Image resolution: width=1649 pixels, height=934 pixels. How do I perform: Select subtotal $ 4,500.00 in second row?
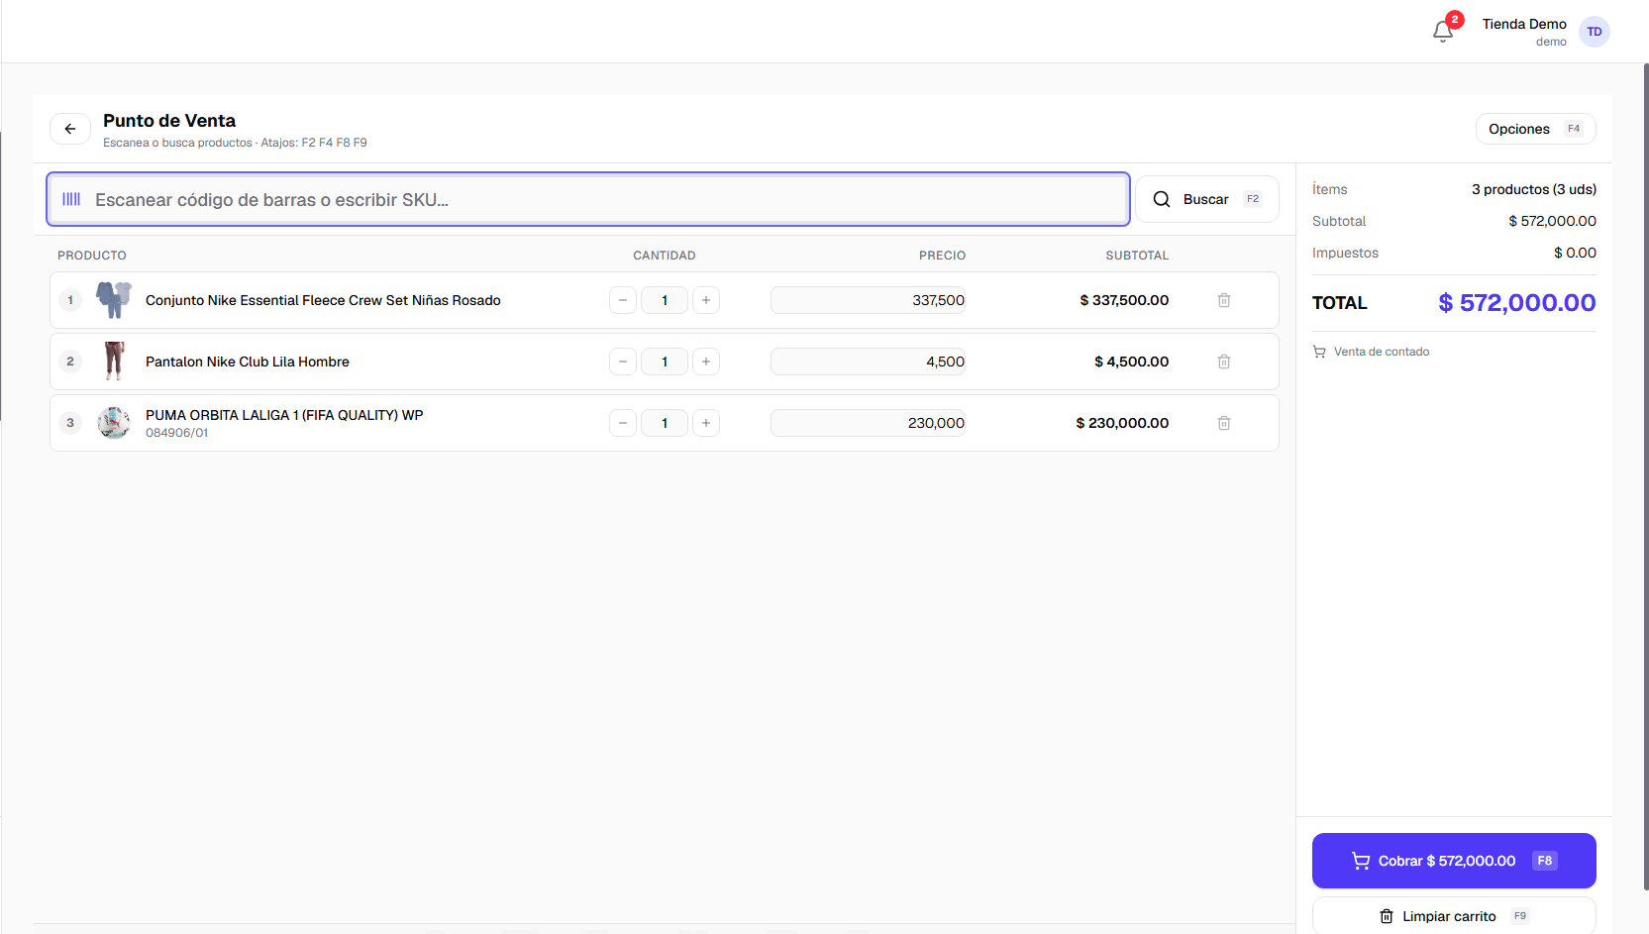coord(1131,362)
